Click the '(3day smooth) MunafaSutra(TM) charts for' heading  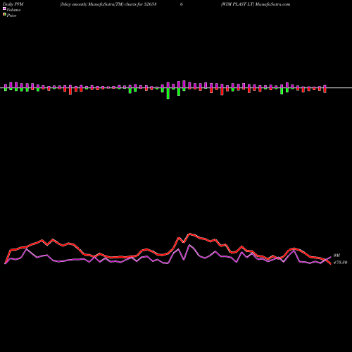[x=101, y=4]
